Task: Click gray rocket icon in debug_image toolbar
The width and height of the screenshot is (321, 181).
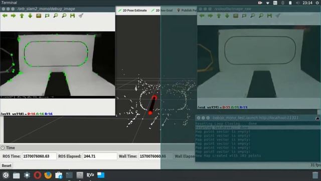Action: tap(81, 16)
